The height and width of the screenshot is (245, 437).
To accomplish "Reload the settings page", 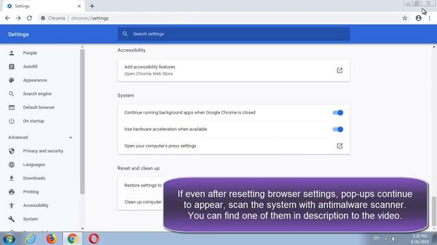I will [x=29, y=18].
